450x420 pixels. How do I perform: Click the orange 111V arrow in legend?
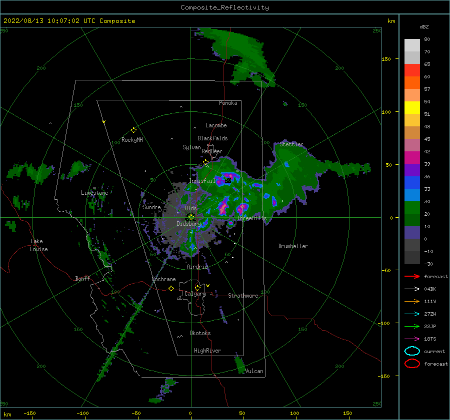click(412, 301)
